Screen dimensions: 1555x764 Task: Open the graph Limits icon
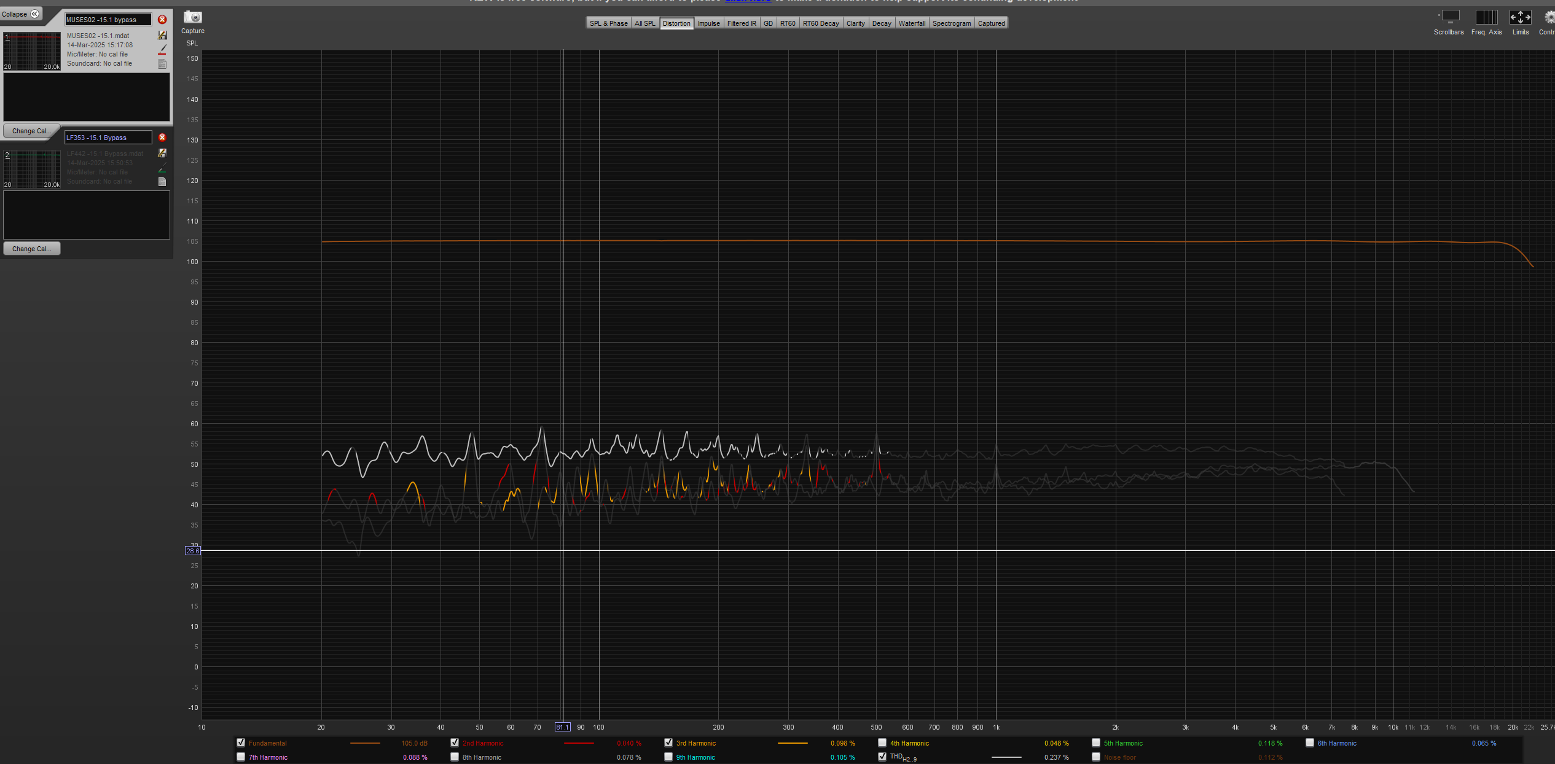point(1520,17)
